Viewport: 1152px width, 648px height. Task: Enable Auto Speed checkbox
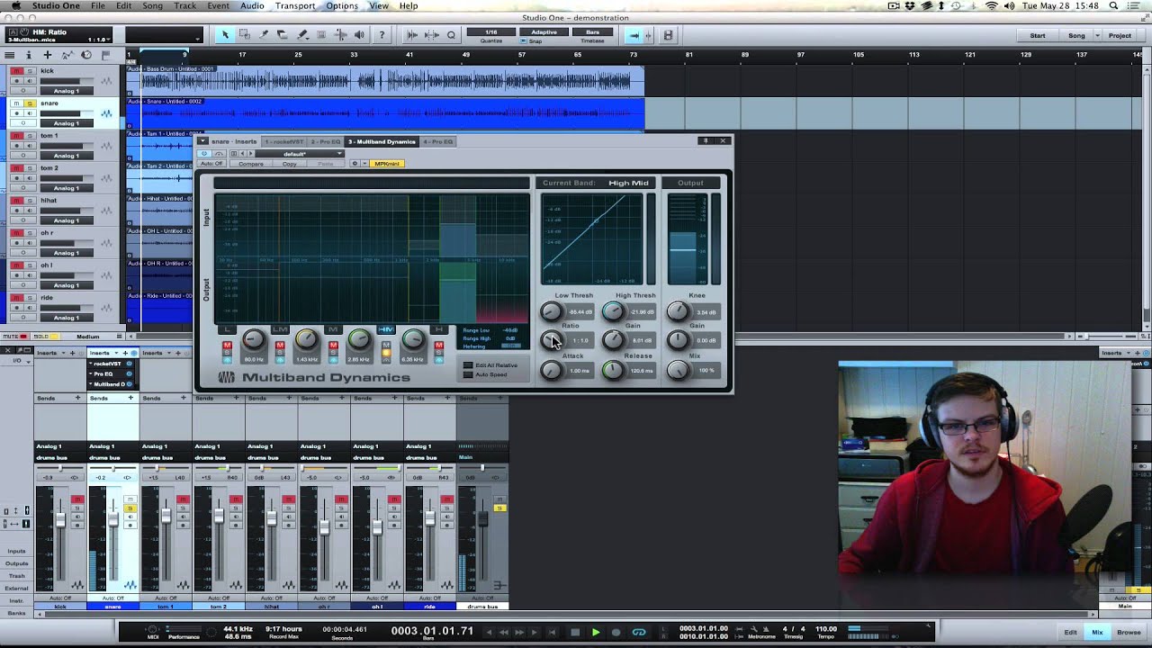click(x=468, y=374)
